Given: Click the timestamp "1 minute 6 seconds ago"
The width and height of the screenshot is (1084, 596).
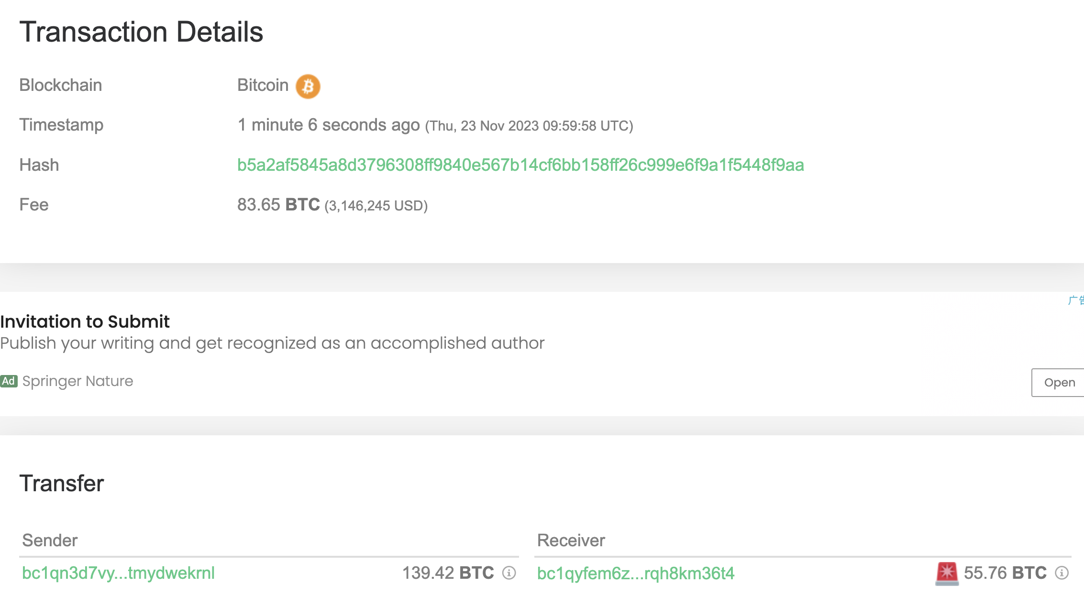Looking at the screenshot, I should [328, 125].
